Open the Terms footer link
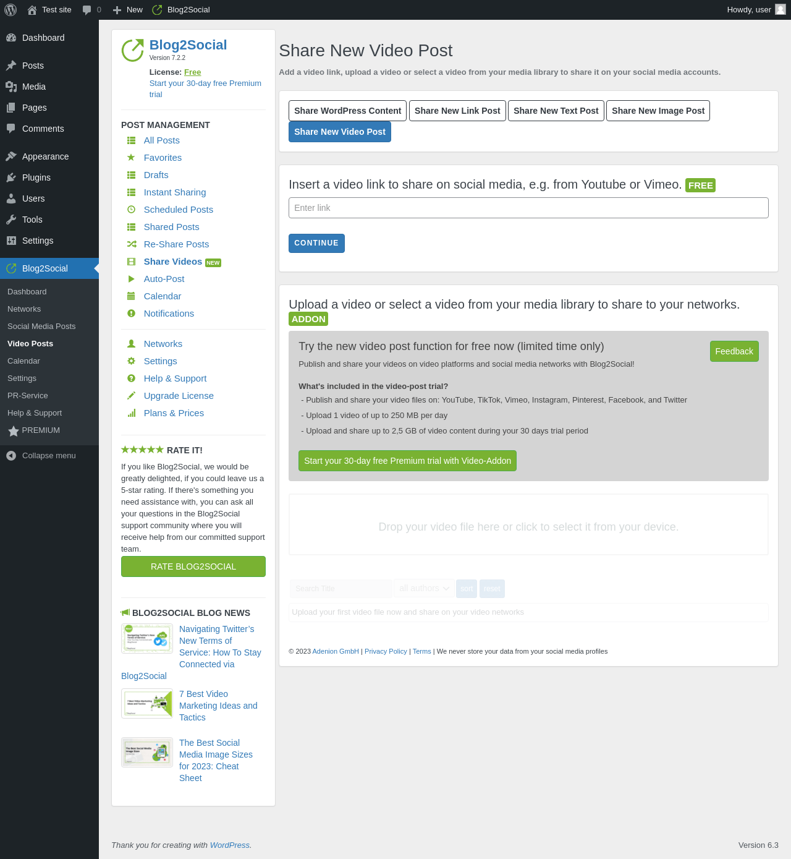 (x=422, y=651)
